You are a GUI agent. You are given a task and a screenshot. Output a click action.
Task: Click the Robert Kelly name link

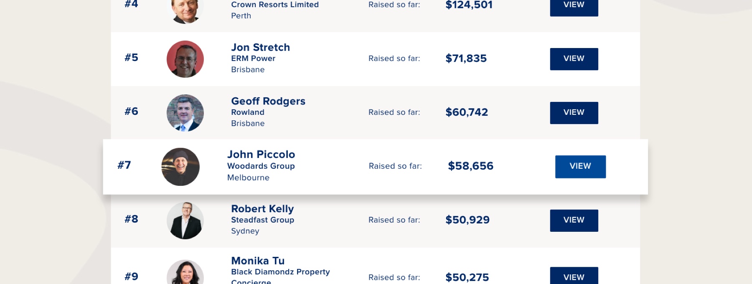point(262,209)
